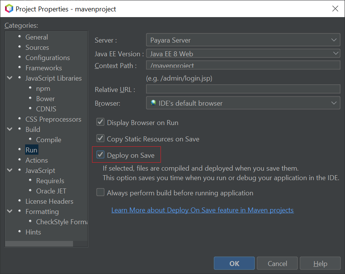This screenshot has width=345, height=274.
Task: Select the Compile category under Build
Action: click(x=48, y=140)
